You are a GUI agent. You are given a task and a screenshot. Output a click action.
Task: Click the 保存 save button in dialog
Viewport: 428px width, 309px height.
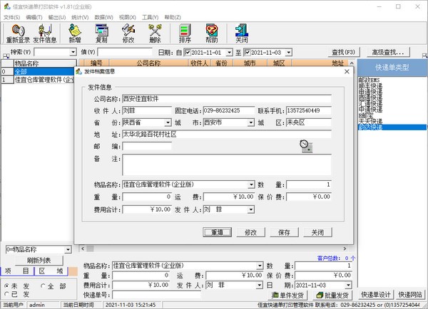tap(284, 232)
